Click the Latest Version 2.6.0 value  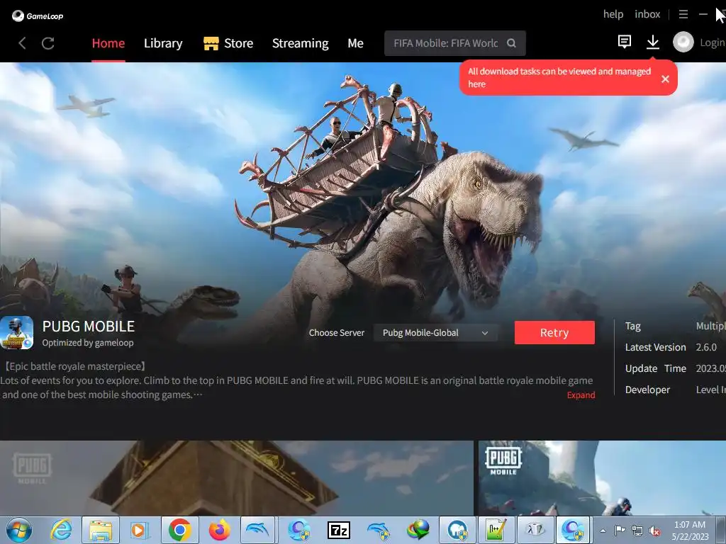[706, 347]
